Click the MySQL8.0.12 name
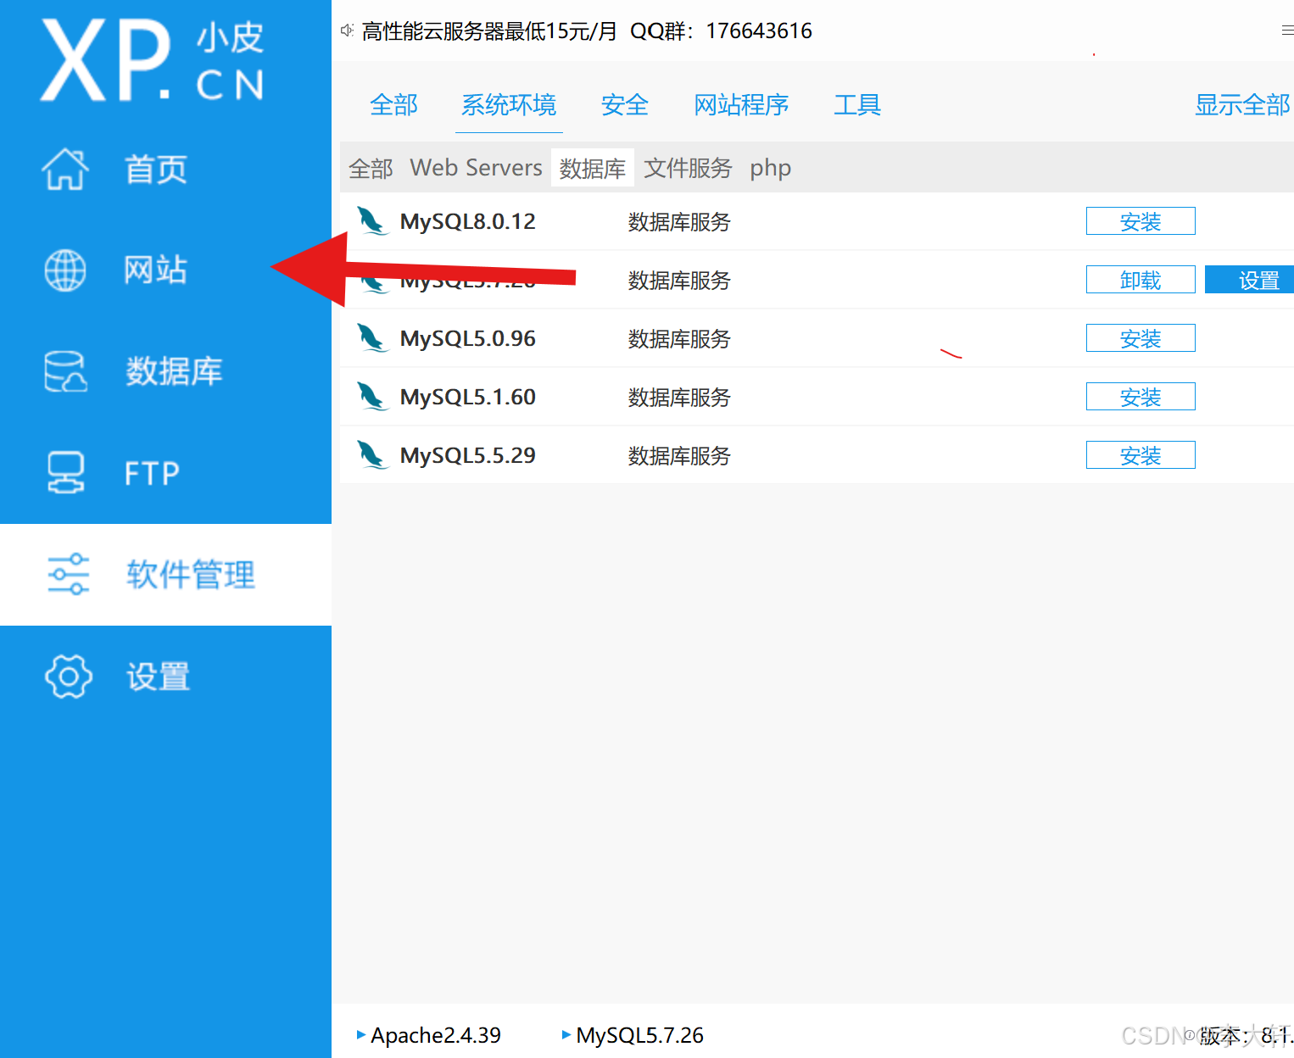 pyautogui.click(x=468, y=222)
